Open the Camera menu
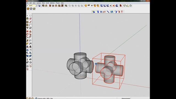Image resolution: width=176 pixels, height=99 pixels. point(39,3)
